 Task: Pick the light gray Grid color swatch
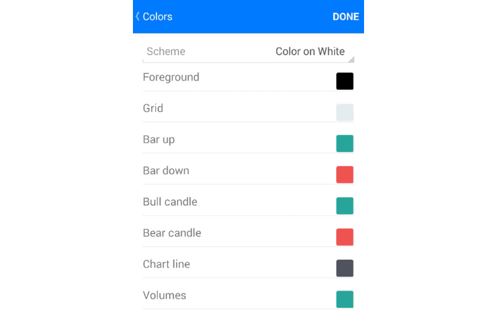(x=345, y=112)
